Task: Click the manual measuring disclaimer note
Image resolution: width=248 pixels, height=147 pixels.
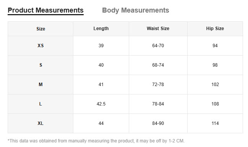Action: [x=96, y=141]
